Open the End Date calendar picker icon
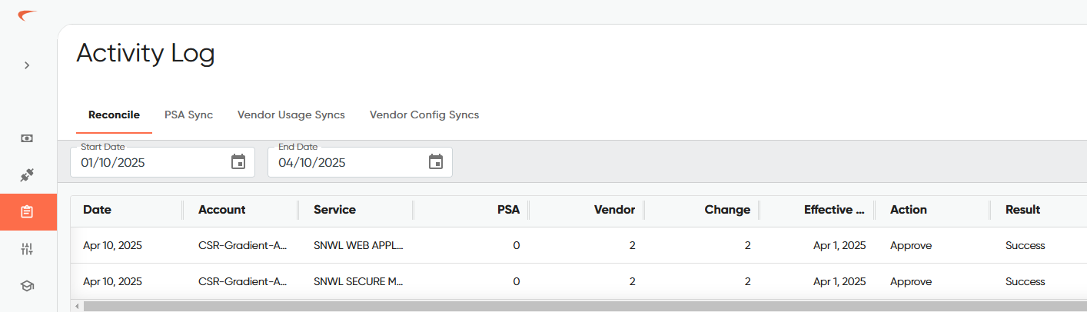1087x312 pixels. pyautogui.click(x=436, y=162)
